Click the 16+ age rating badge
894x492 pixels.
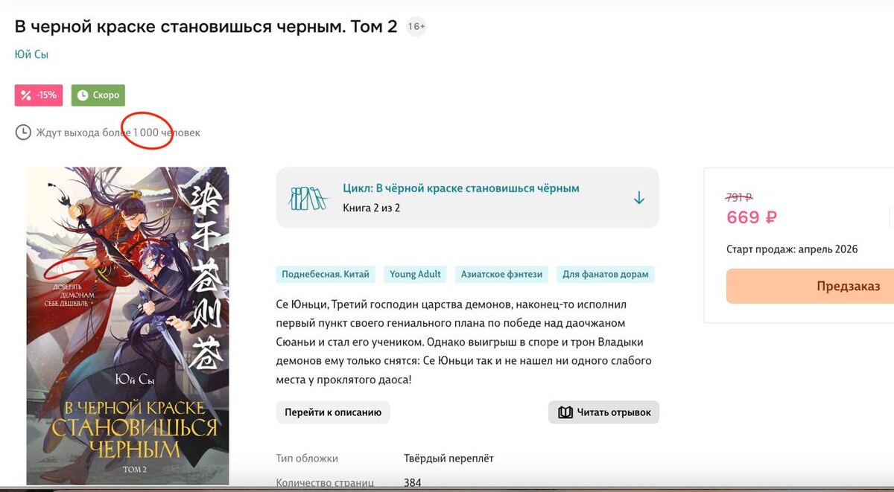[x=416, y=27]
